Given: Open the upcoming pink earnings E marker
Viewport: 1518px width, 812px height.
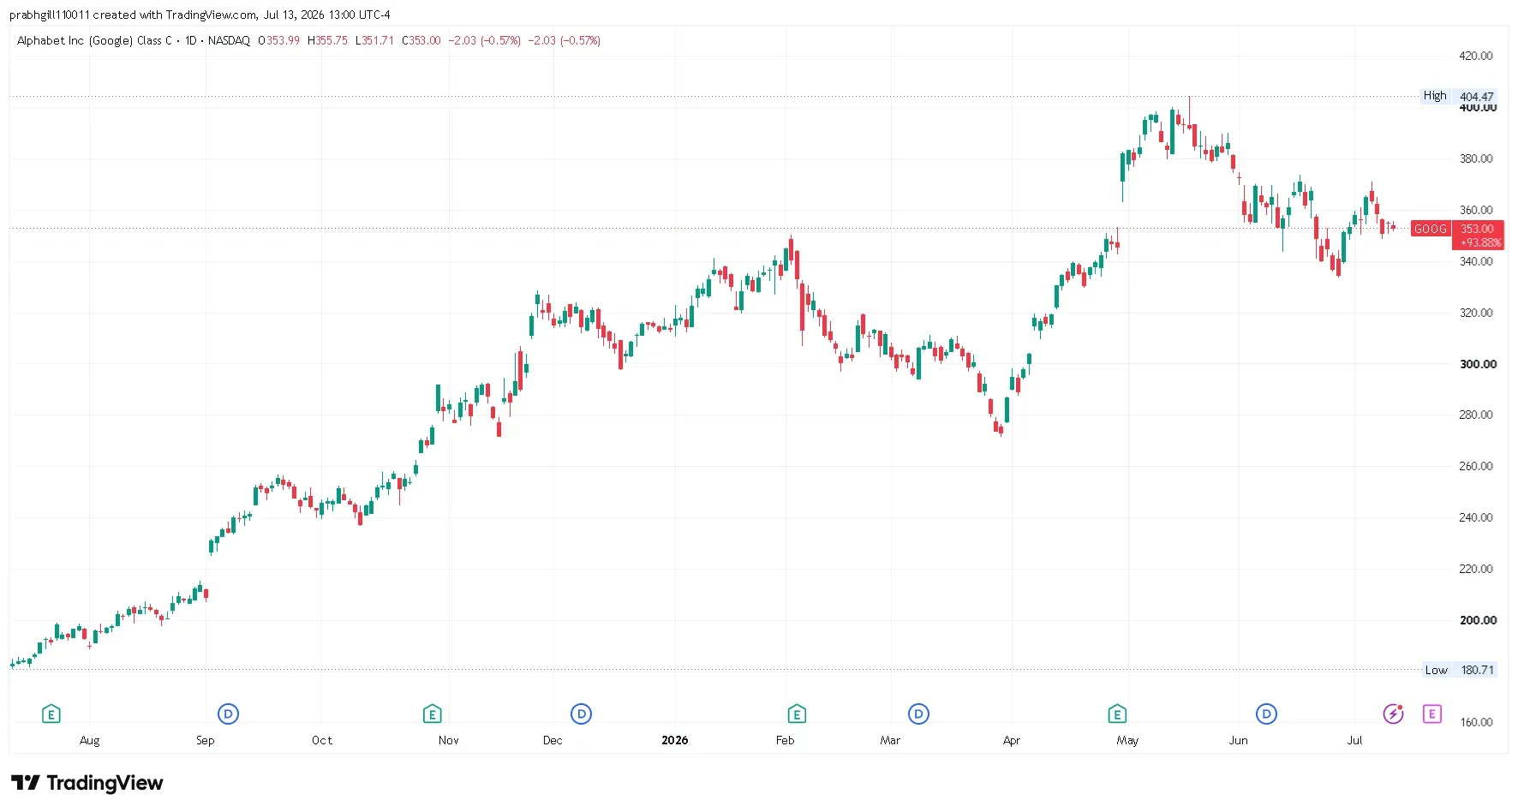Looking at the screenshot, I should pyautogui.click(x=1432, y=713).
